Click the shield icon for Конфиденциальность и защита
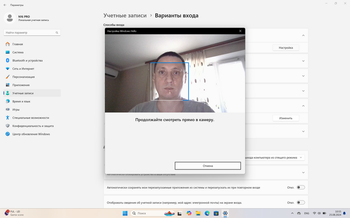The width and height of the screenshot is (350, 218). [x=8, y=126]
